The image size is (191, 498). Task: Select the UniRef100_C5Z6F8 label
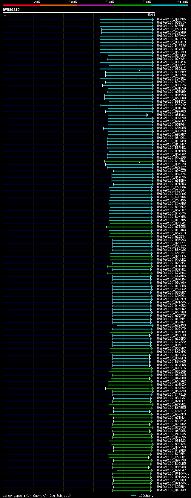[171, 29]
